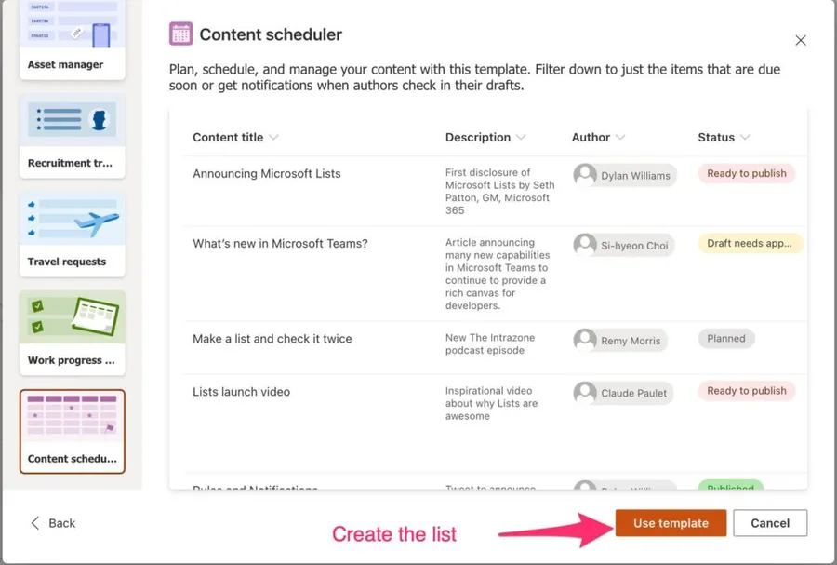Expand the Status column dropdown
This screenshot has width=837, height=565.
pyautogui.click(x=745, y=138)
